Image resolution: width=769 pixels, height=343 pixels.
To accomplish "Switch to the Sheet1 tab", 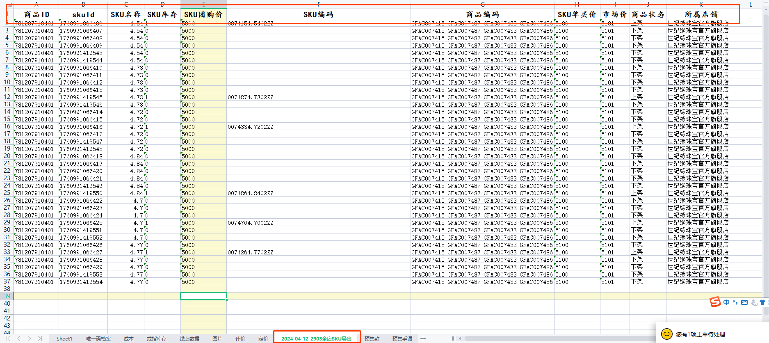I will click(x=64, y=338).
